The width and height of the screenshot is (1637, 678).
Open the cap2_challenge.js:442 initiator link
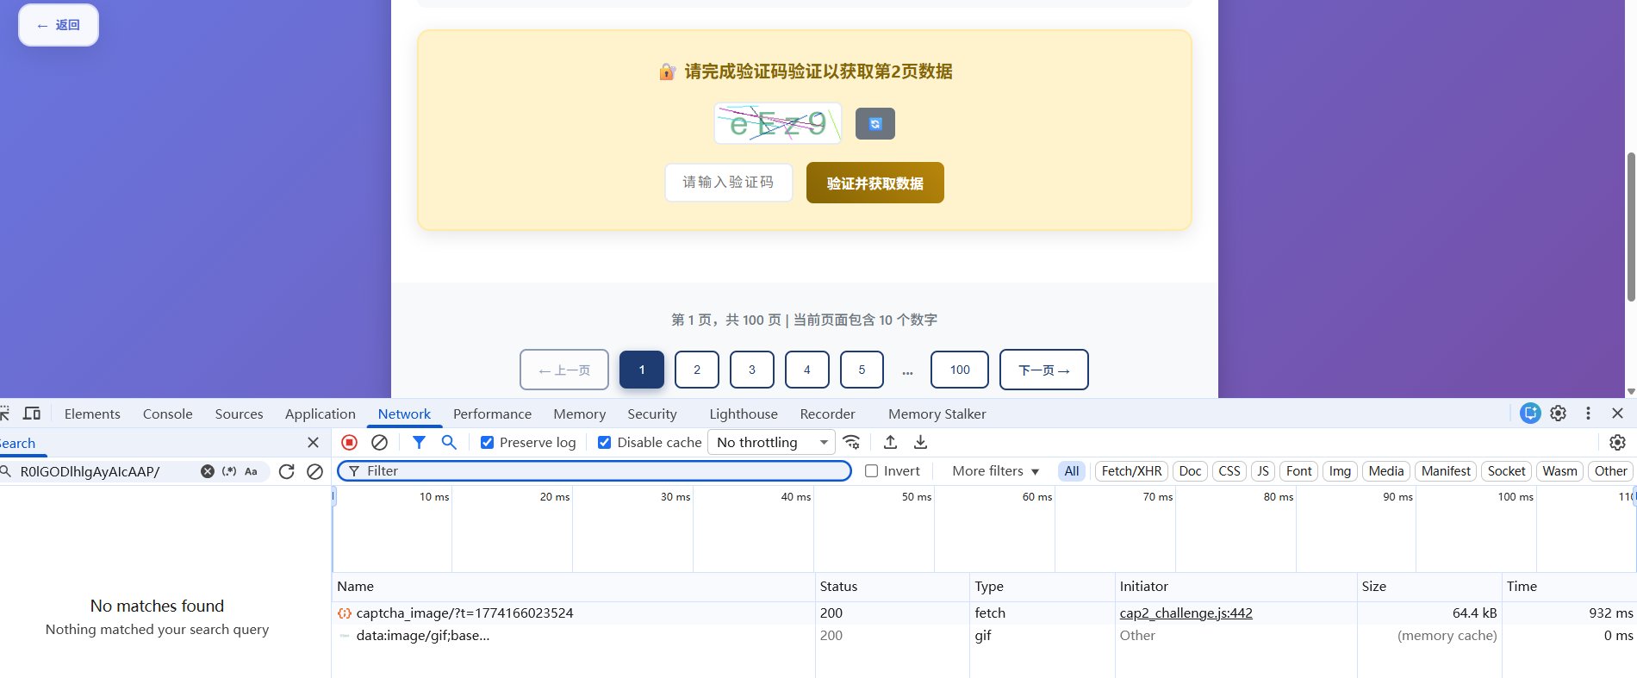click(x=1186, y=613)
